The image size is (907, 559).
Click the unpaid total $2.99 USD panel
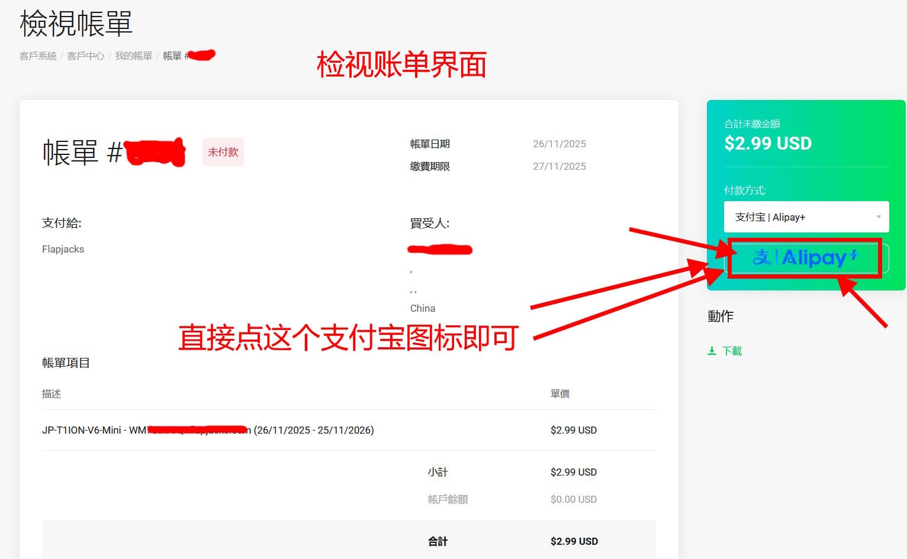768,143
